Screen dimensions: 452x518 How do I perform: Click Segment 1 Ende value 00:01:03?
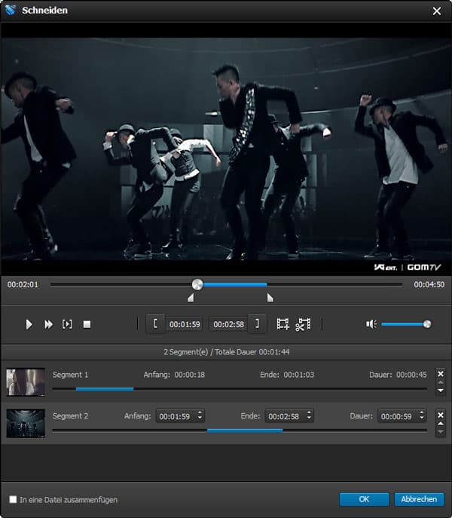pyautogui.click(x=299, y=375)
